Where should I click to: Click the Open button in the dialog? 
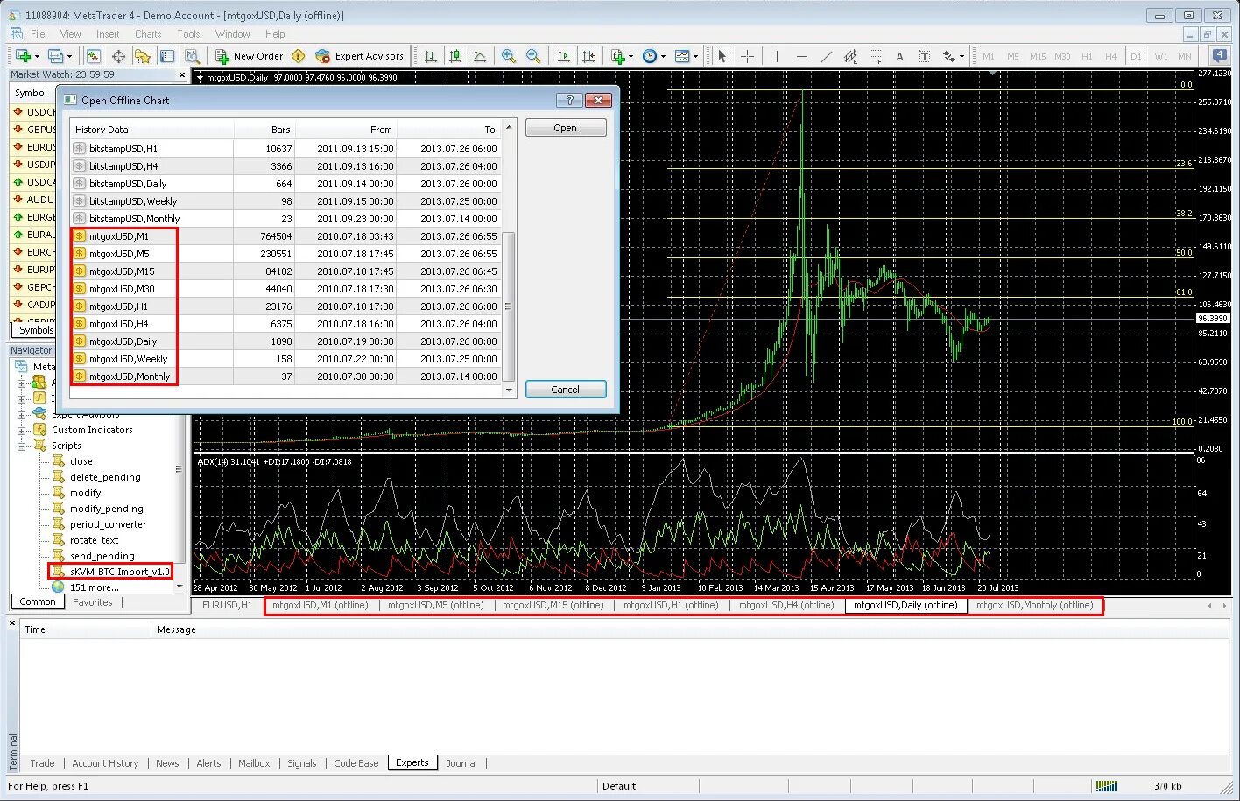(566, 128)
